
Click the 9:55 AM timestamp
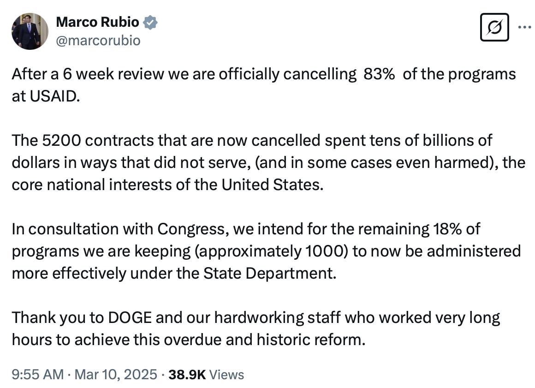tap(37, 374)
